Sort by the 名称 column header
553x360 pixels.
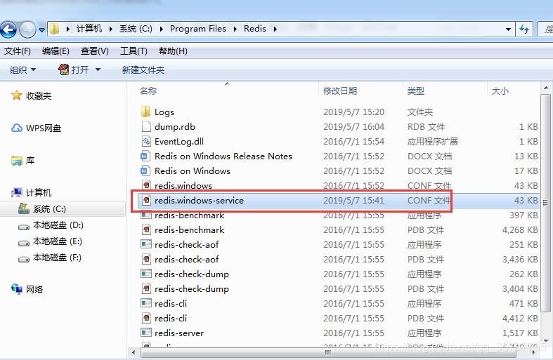pyautogui.click(x=148, y=91)
